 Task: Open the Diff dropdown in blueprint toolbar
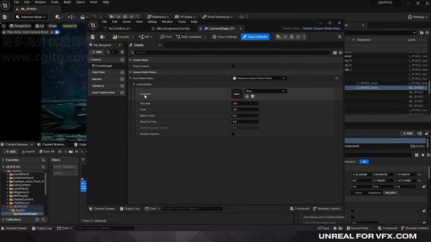pos(145,37)
